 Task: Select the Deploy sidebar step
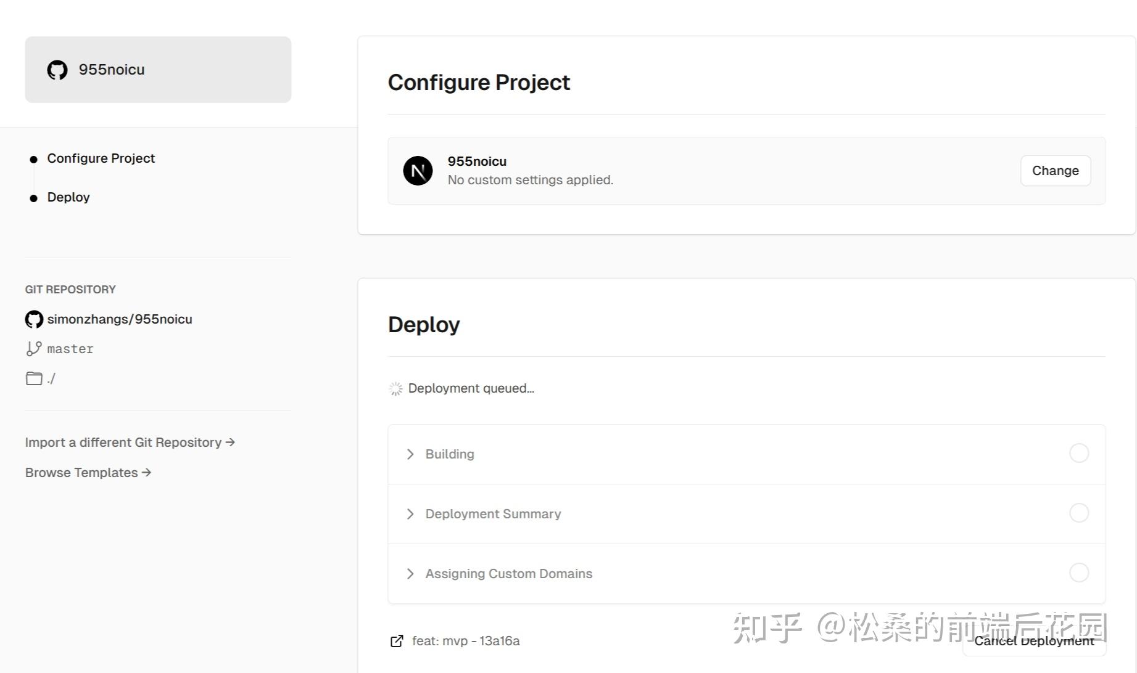[68, 197]
